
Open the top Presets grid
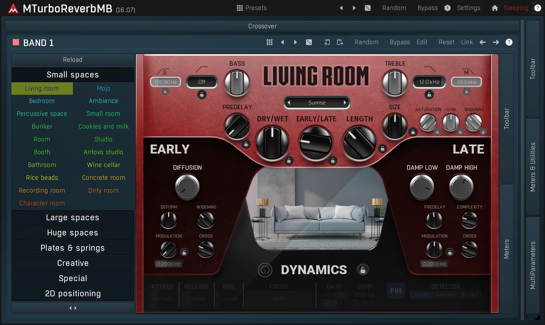tap(252, 8)
